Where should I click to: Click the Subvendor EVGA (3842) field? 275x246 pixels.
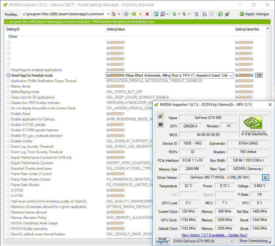[x=248, y=143]
